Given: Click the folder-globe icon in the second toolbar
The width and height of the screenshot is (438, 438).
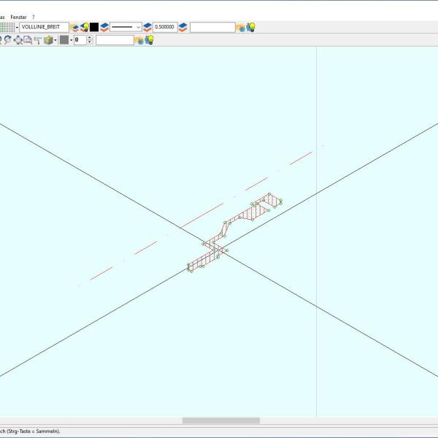Looking at the screenshot, I should tap(139, 40).
